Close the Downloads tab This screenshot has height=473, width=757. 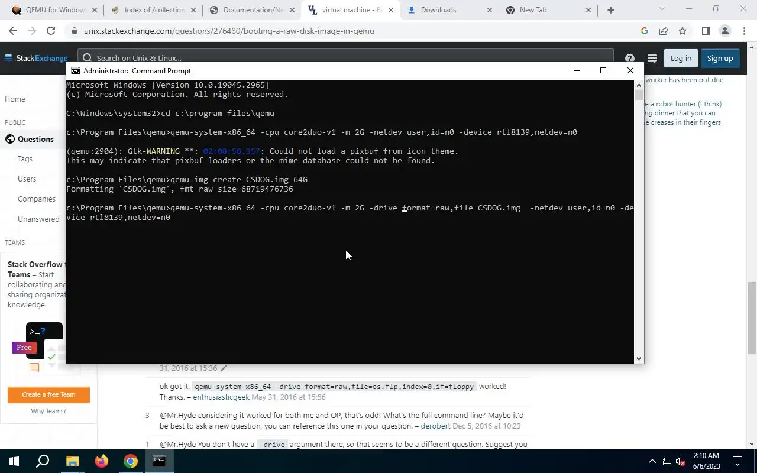coord(489,10)
